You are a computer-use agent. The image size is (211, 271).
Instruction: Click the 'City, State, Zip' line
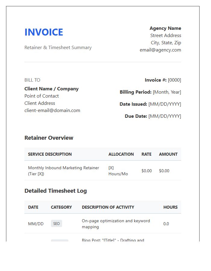166,43
